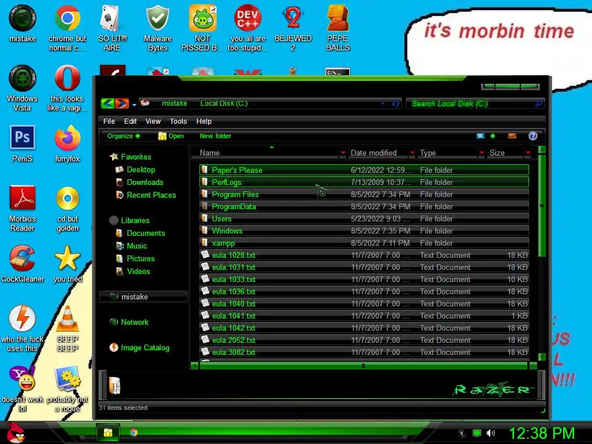Launch the red Opera desktop icon

click(x=67, y=88)
